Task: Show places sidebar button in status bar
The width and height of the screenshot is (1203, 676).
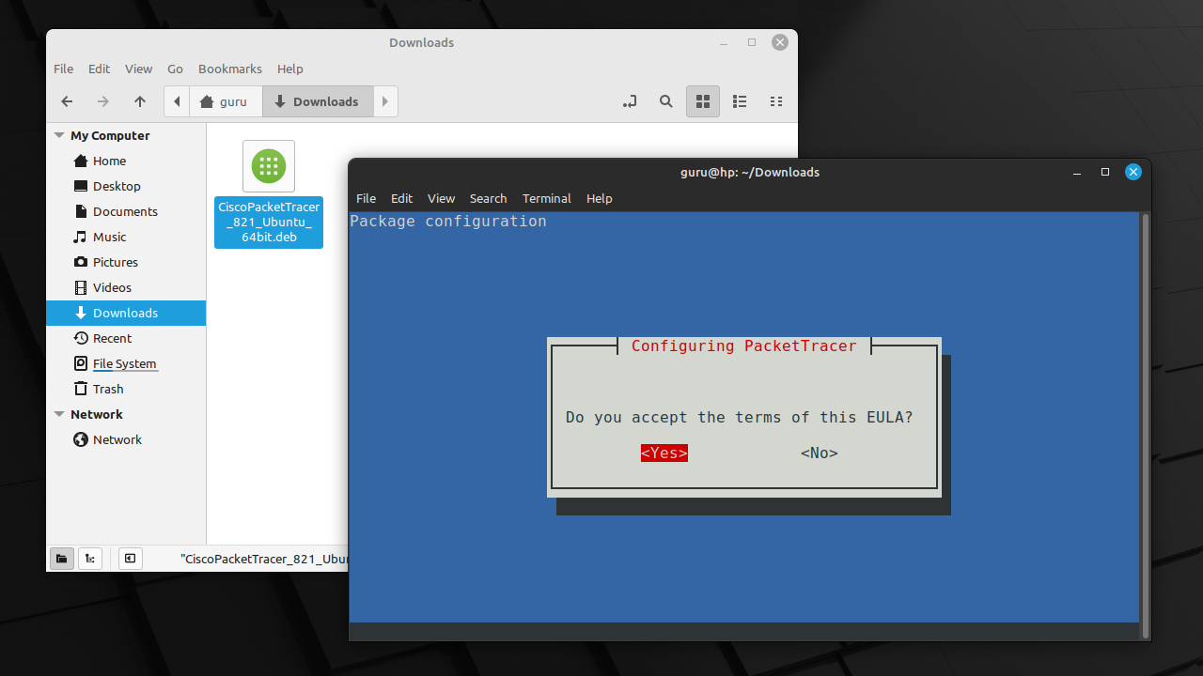Action: click(61, 559)
